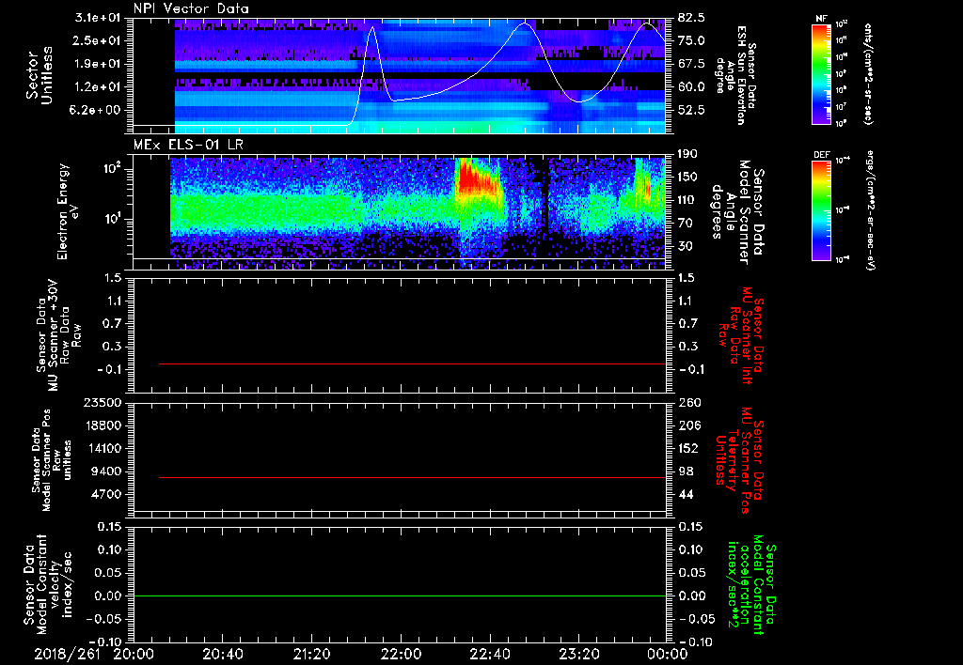Screen dimensions: 963x665
Task: Click the 'ESH Sun Elevation Angle' axis label
Action: tap(736, 75)
